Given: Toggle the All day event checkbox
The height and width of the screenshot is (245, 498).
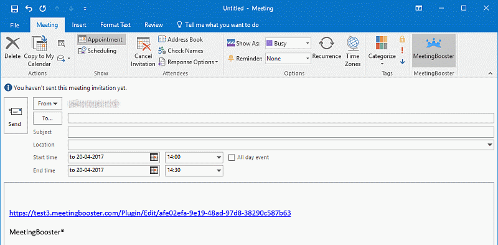Looking at the screenshot, I should pos(232,157).
